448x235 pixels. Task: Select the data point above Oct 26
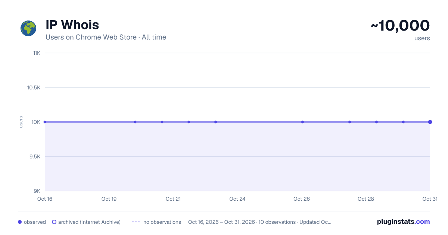(303, 122)
